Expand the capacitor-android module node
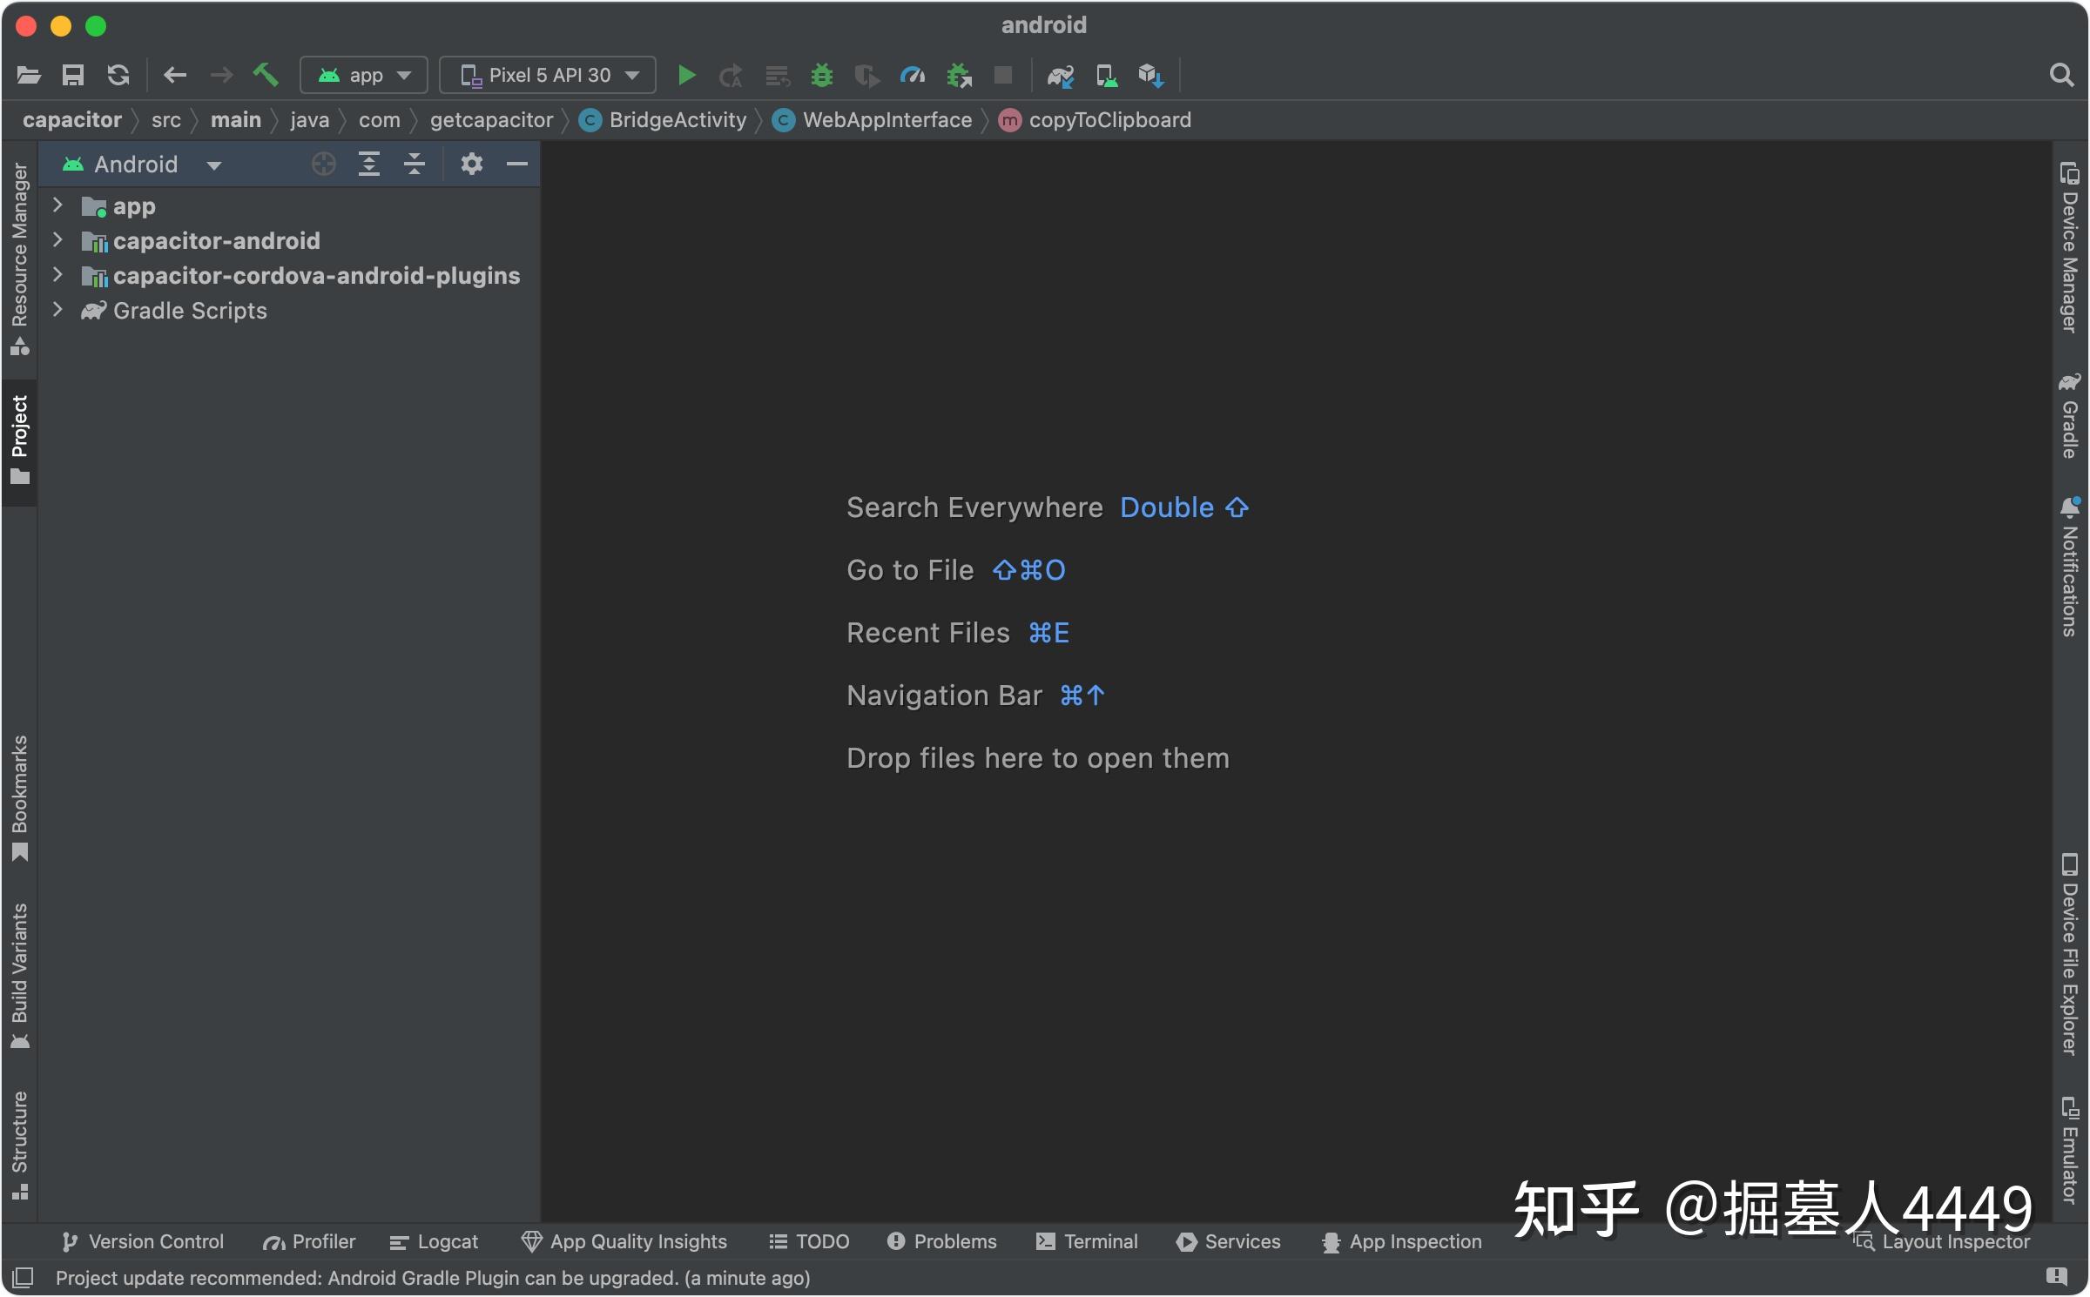The width and height of the screenshot is (2090, 1297). (x=57, y=240)
